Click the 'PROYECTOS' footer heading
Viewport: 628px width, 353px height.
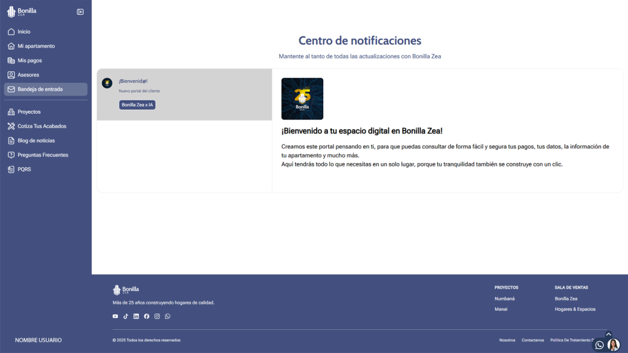pyautogui.click(x=506, y=287)
